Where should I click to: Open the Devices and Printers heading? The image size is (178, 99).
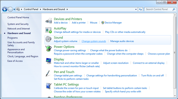click(68, 19)
